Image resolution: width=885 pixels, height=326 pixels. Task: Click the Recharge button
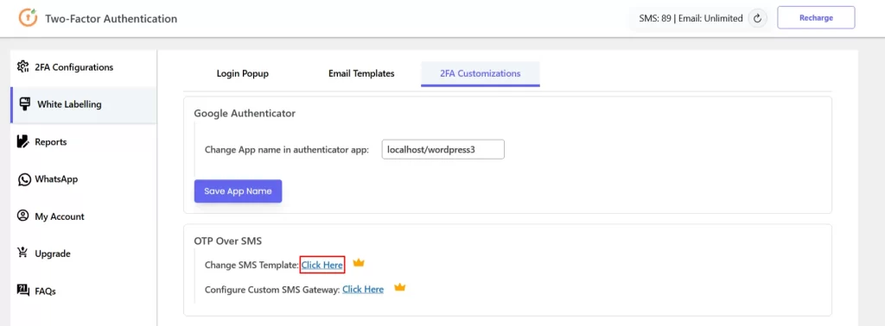(x=816, y=17)
